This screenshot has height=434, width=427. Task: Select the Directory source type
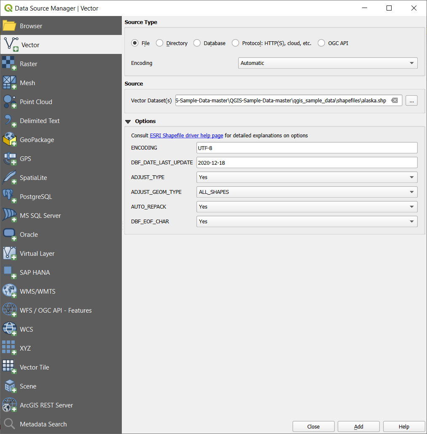pos(160,43)
